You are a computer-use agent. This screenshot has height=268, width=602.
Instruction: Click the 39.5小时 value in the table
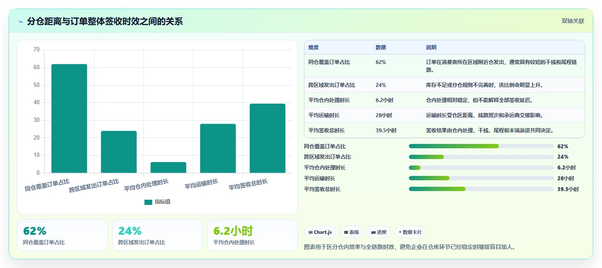pos(386,131)
